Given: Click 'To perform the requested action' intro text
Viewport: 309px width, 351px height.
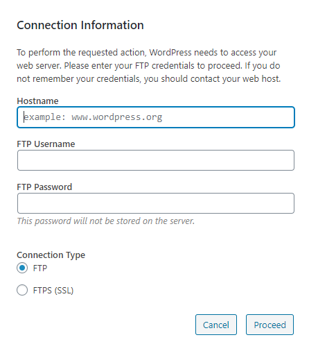Looking at the screenshot, I should pos(82,53).
